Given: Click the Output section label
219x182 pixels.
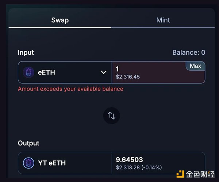Looking at the screenshot, I should point(28,143).
